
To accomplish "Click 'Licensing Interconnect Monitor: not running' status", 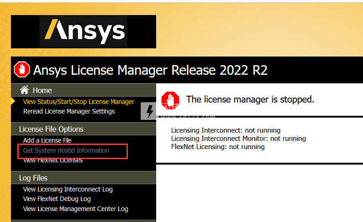I will [x=238, y=139].
